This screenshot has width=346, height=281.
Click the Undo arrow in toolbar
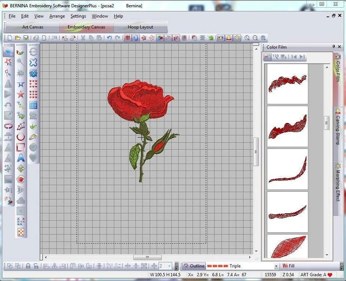[109, 38]
